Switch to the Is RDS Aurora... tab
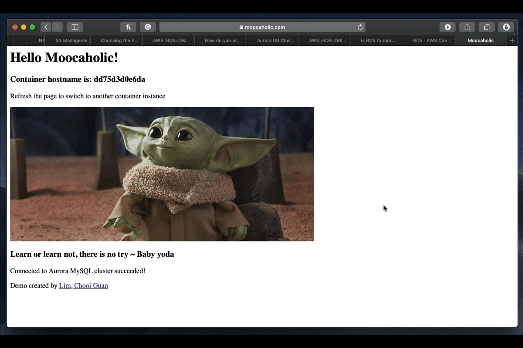 pos(377,40)
